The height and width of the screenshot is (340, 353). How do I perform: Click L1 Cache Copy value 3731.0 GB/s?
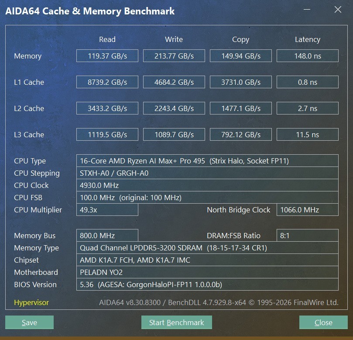[x=241, y=82]
